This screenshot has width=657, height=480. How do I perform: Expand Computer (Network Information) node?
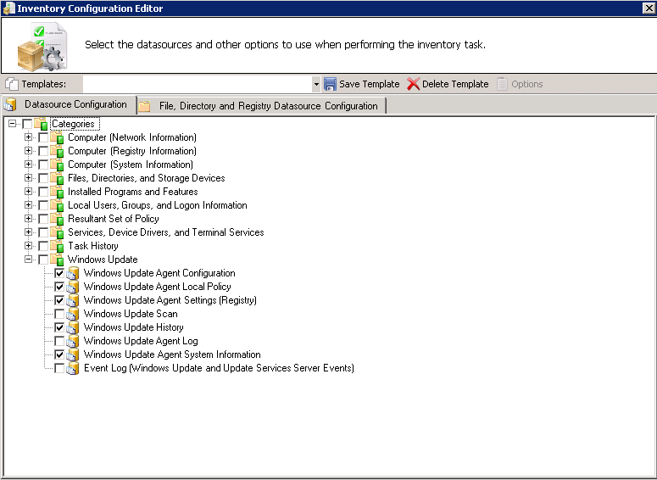(x=28, y=137)
